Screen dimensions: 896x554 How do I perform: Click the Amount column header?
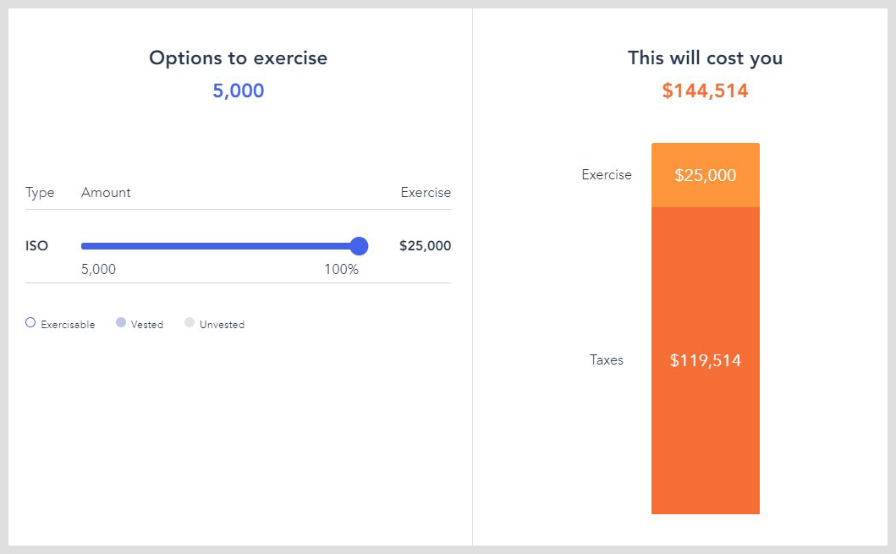[x=106, y=192]
